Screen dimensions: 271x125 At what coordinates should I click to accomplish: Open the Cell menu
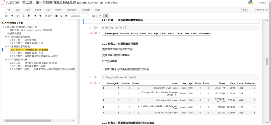click(48, 10)
